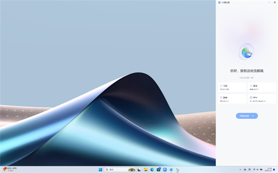
Task: Open the notification bell in the taskbar
Action: [x=274, y=170]
